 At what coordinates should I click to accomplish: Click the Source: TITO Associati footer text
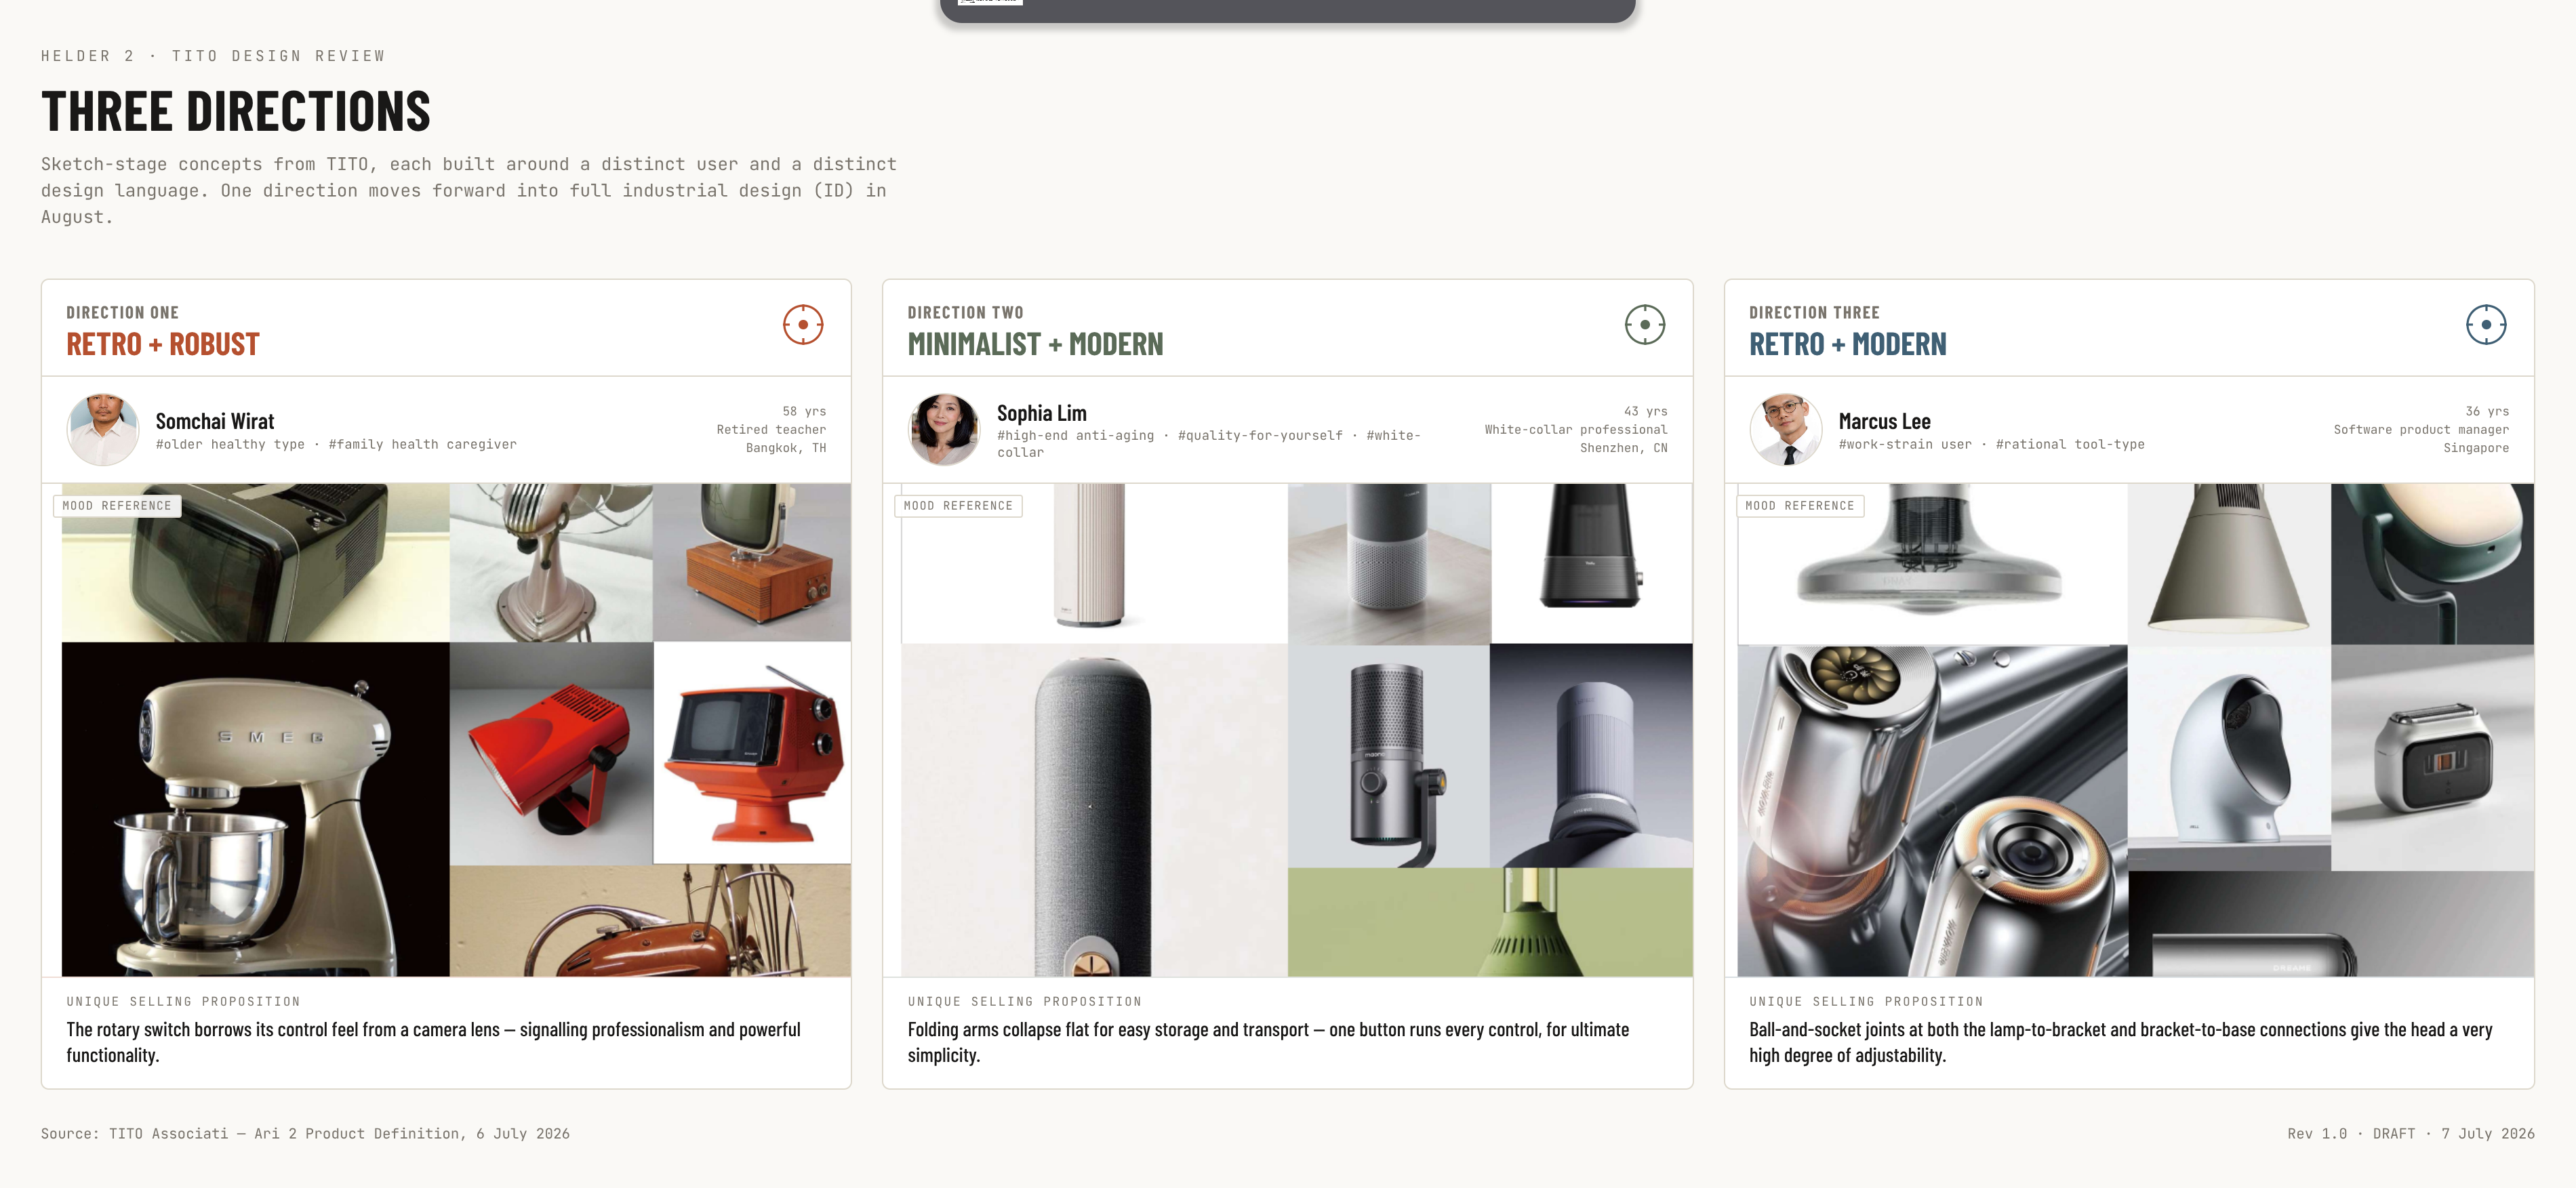tap(305, 1133)
